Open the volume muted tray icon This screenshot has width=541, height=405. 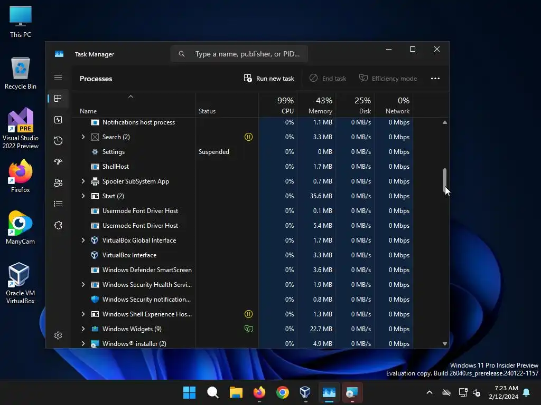477,392
